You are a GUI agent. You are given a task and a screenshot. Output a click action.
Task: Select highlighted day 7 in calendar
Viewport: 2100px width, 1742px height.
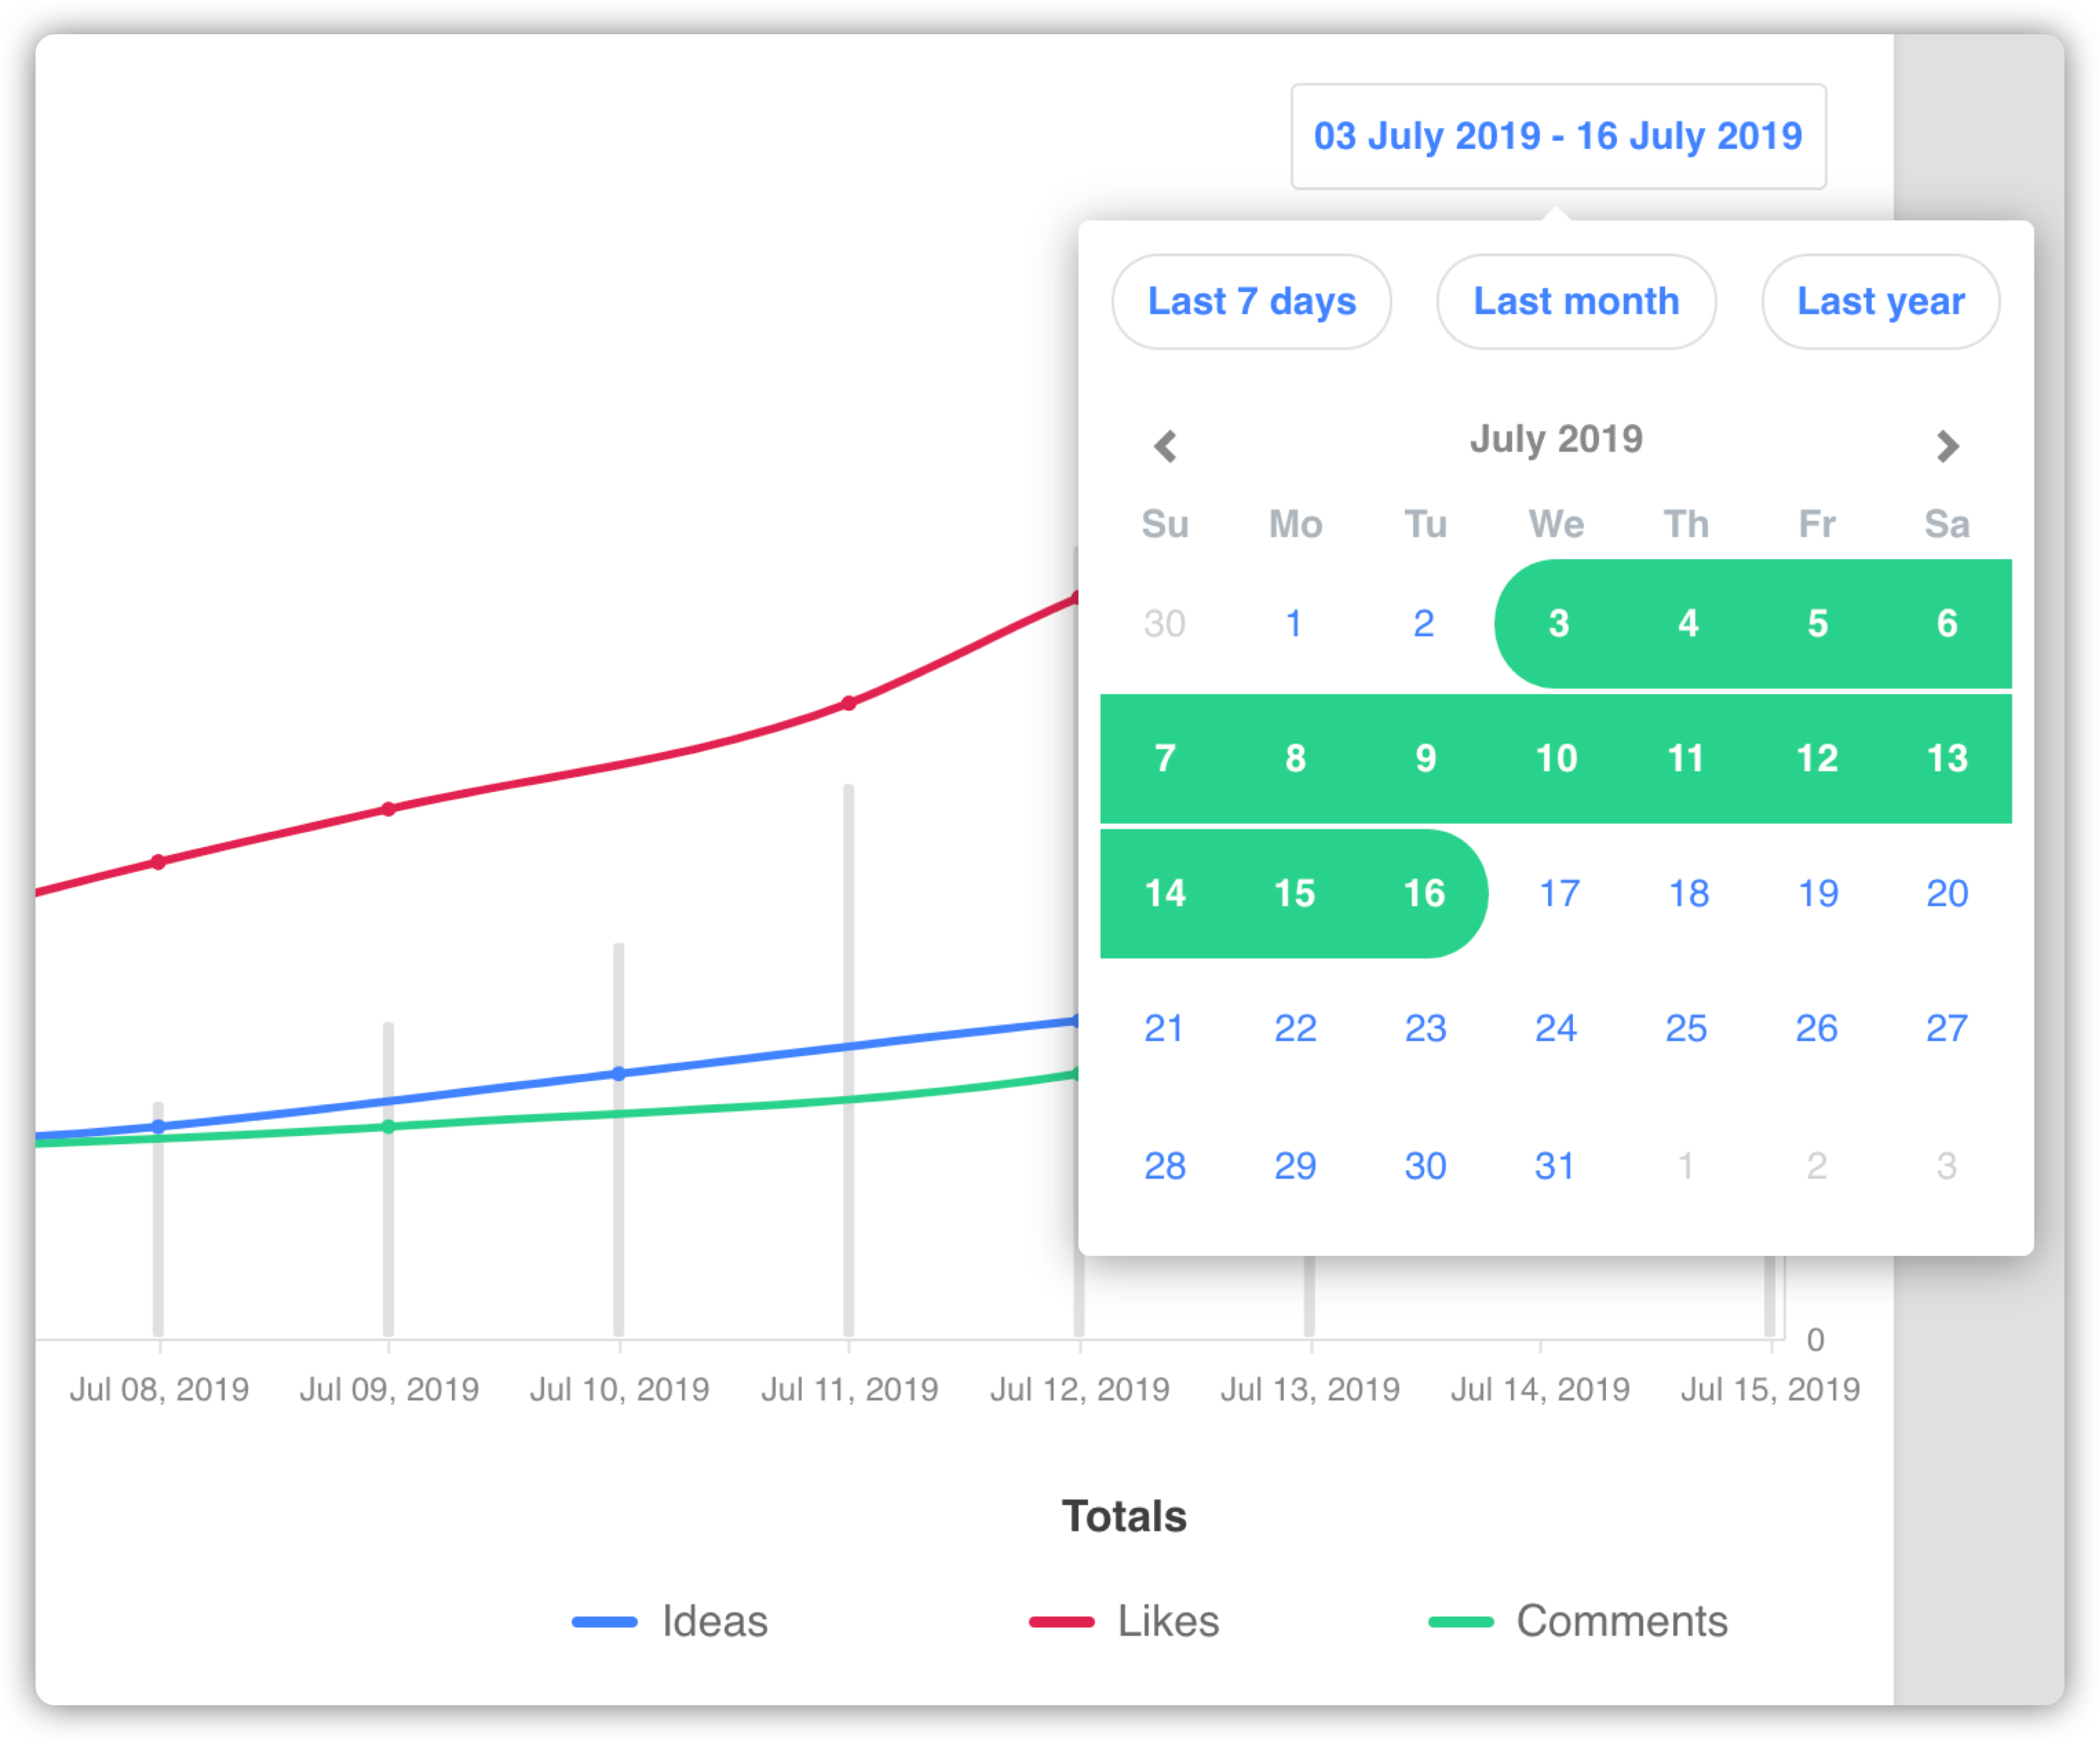[1165, 759]
